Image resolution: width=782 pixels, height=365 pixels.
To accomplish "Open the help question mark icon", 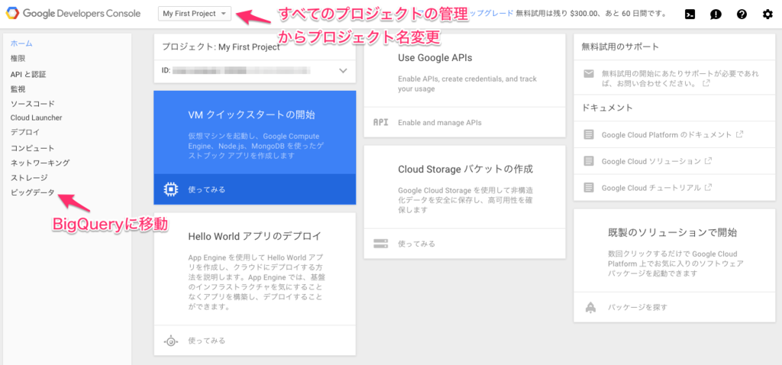I will [742, 14].
